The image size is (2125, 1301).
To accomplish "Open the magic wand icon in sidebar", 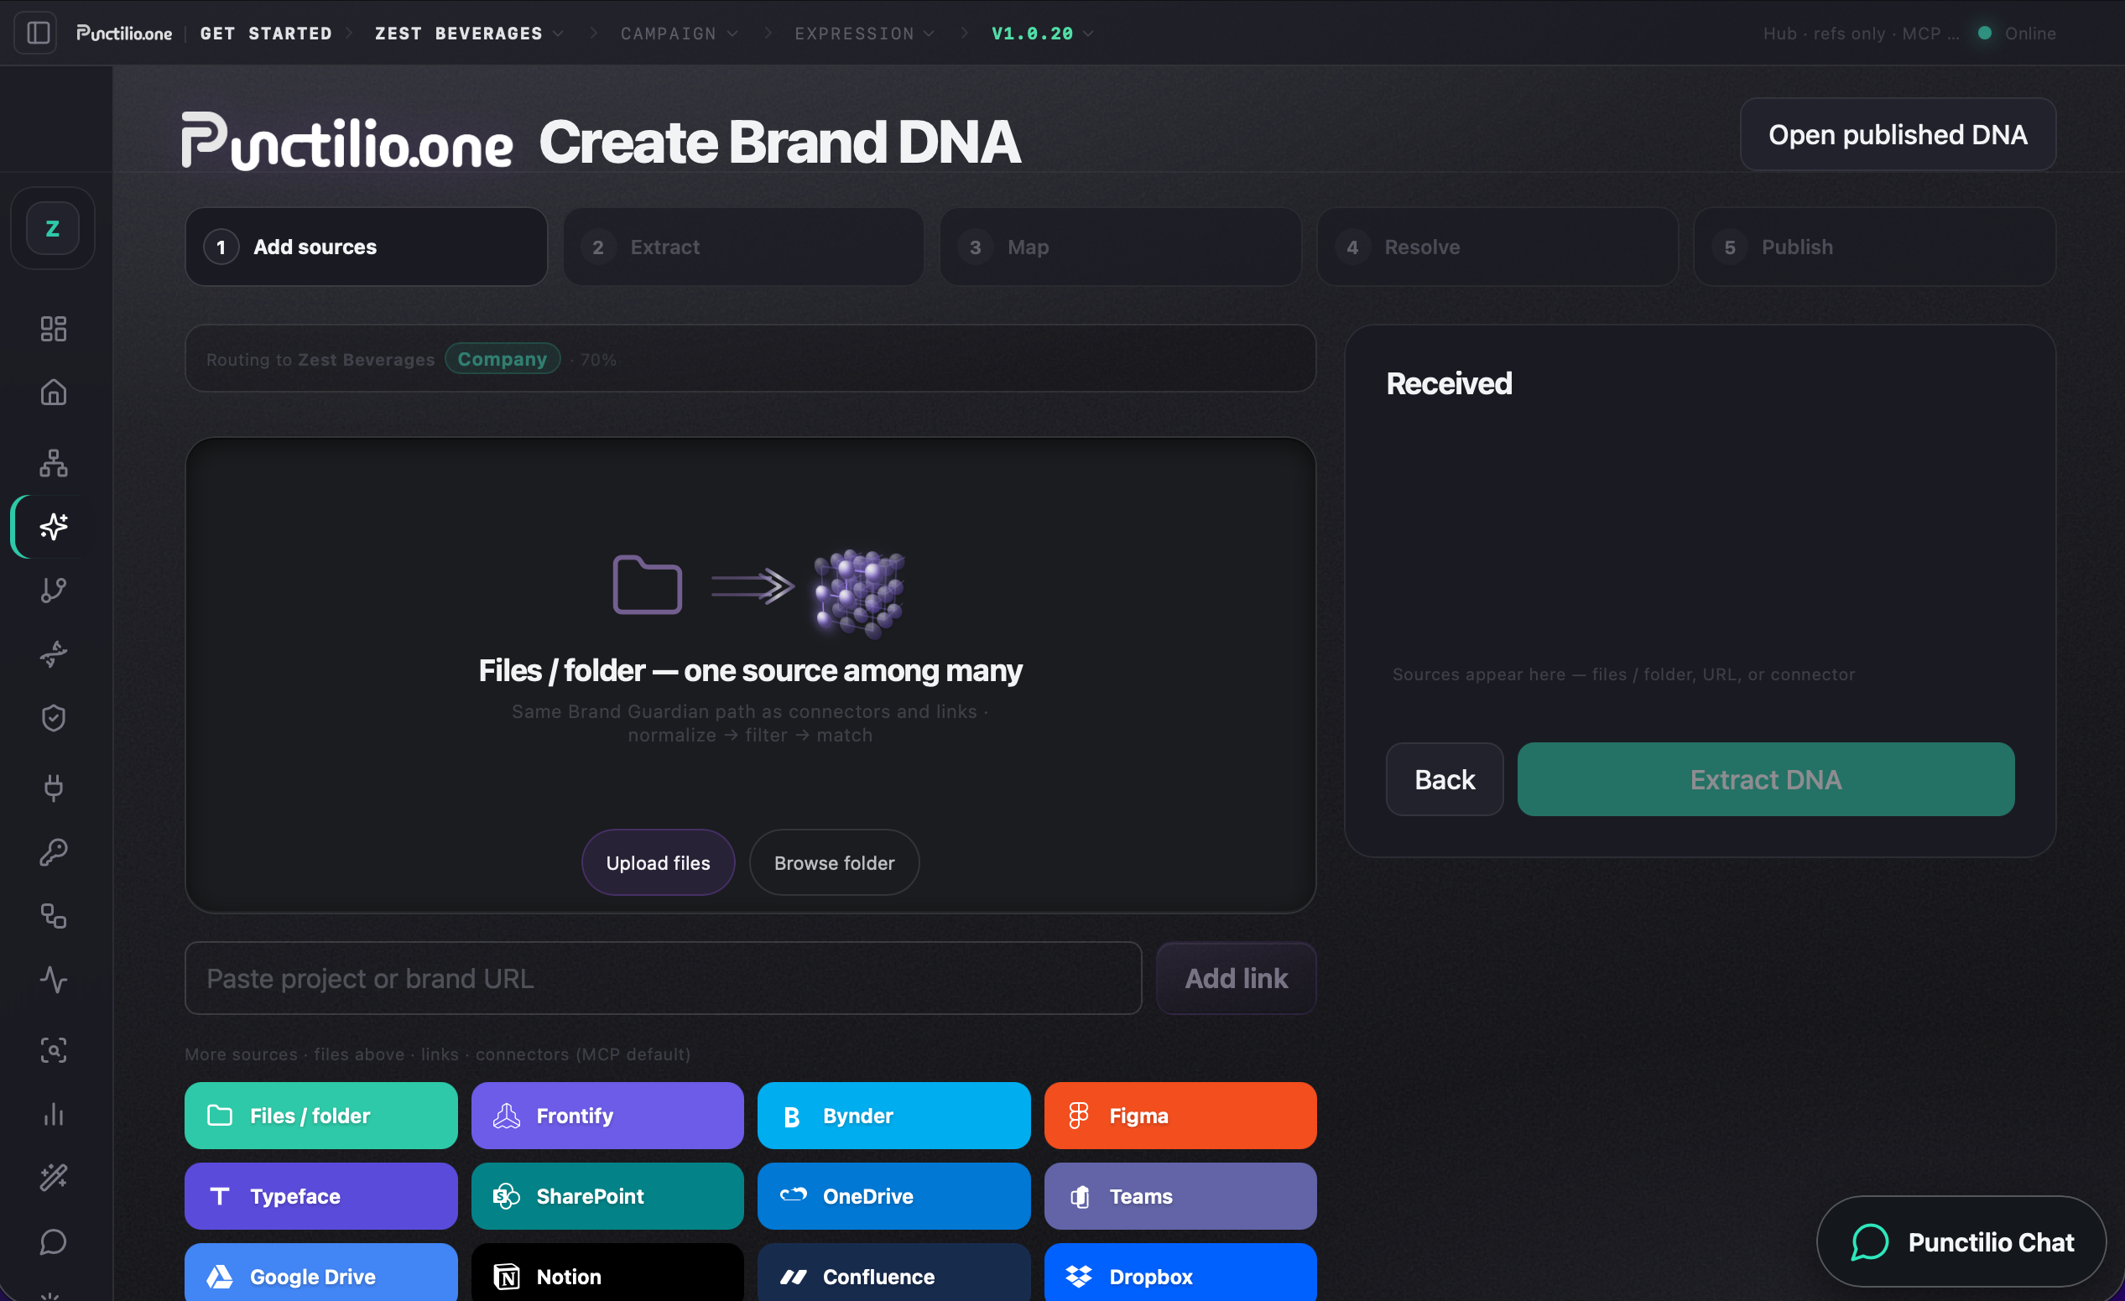I will (54, 1177).
